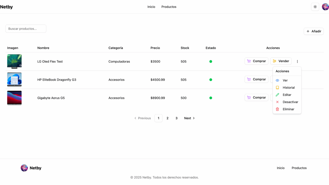Click the green status dot for Gigabyte Aorus
329x185 pixels.
(211, 98)
